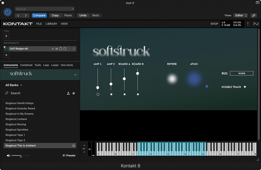The width and height of the screenshot is (261, 170).
Task: Switch to the Leap tab
Action: 46,65
